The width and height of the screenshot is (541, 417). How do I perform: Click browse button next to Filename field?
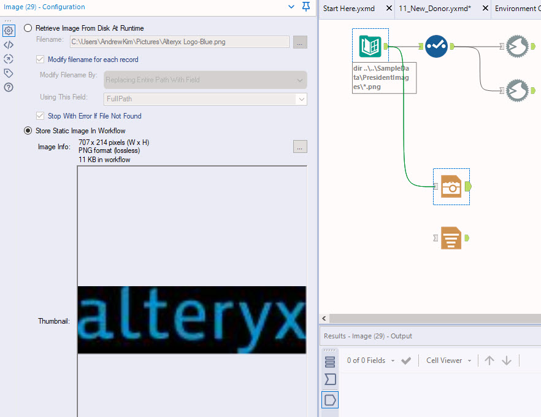click(299, 42)
